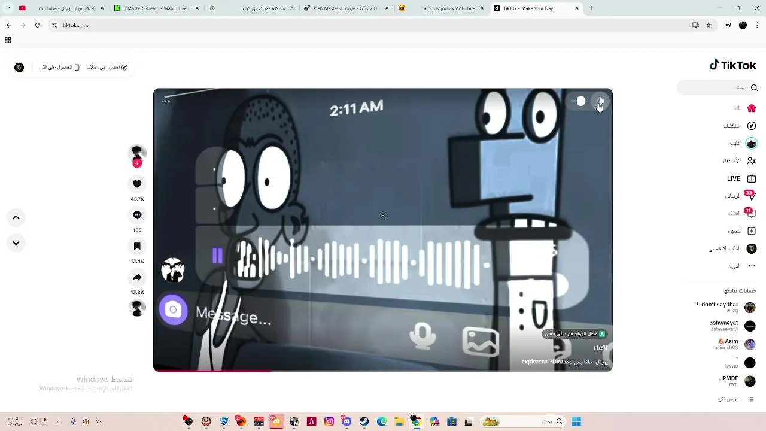
Task: Open the followed account RMDF
Action: 738,381
